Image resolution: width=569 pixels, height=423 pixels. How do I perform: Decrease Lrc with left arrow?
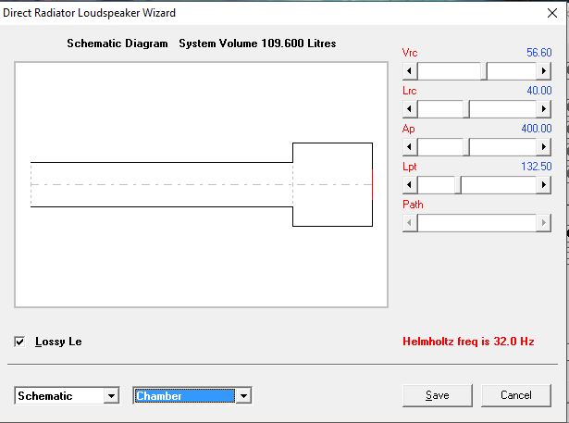(x=410, y=108)
